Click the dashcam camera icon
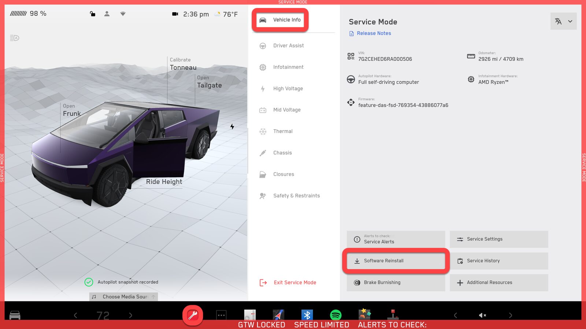This screenshot has width=586, height=329. [x=175, y=14]
